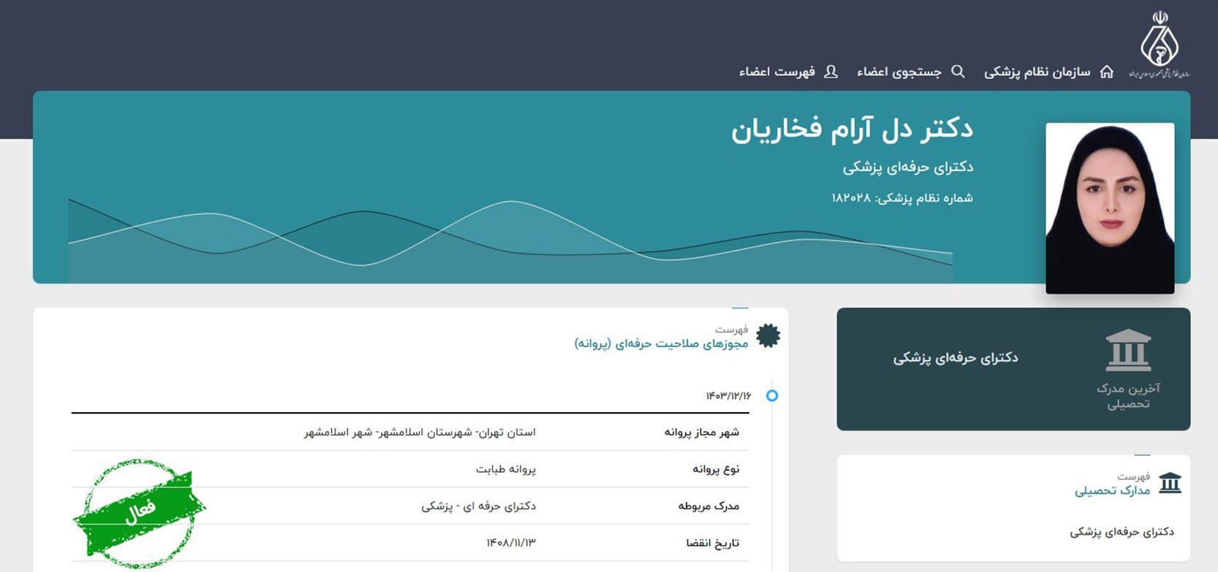Click the medical council logo
The height and width of the screenshot is (572, 1218).
pos(1160,44)
